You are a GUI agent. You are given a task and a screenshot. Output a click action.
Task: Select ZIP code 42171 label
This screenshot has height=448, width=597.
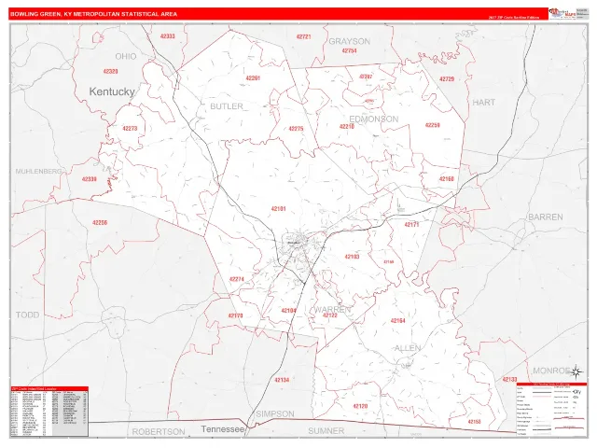[x=411, y=225]
